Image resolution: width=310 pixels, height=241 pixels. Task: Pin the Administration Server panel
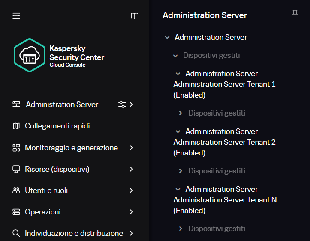[295, 14]
